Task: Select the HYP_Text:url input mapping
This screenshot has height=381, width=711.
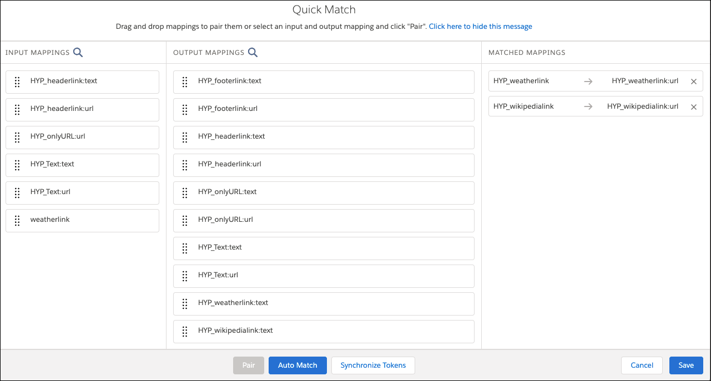Action: (82, 192)
